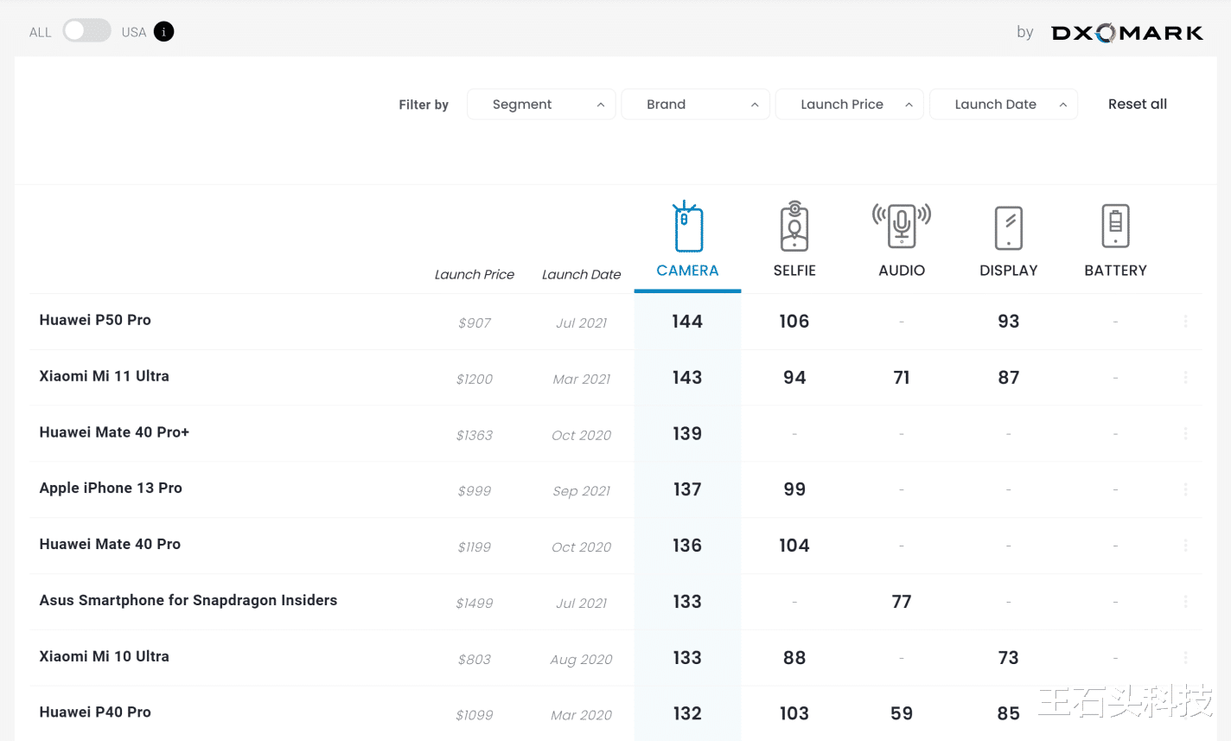
Task: Click camera score 132
Action: point(687,713)
